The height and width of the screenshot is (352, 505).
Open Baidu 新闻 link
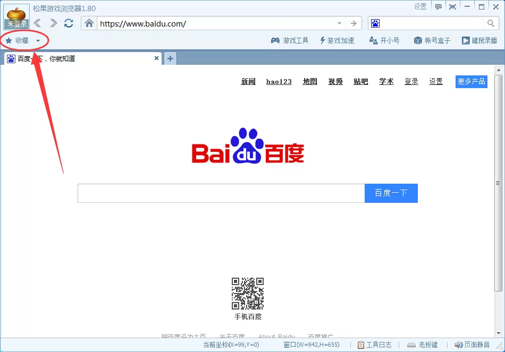tap(248, 82)
